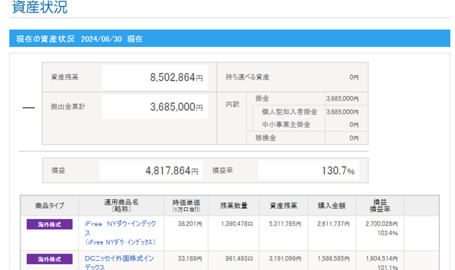The width and height of the screenshot is (455, 270).
Task: Click the blue 現在の資産状況 header bar
Action: click(229, 39)
